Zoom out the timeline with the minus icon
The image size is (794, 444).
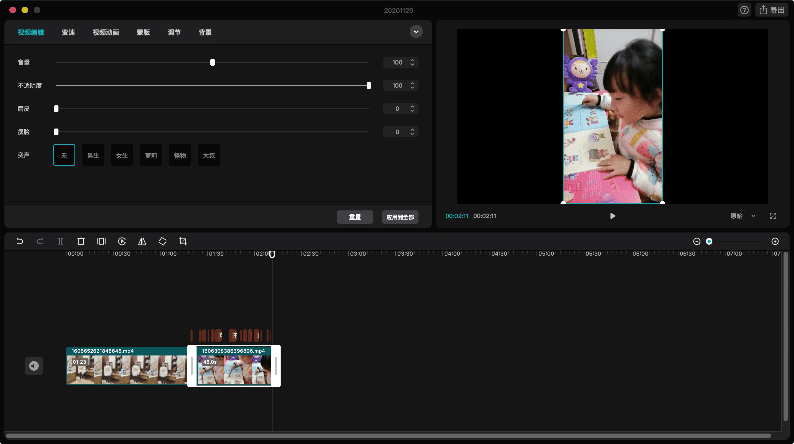(x=697, y=241)
